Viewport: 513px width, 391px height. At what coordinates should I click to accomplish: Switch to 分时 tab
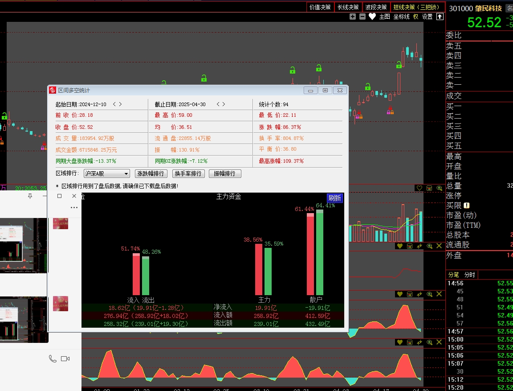[x=469, y=275]
